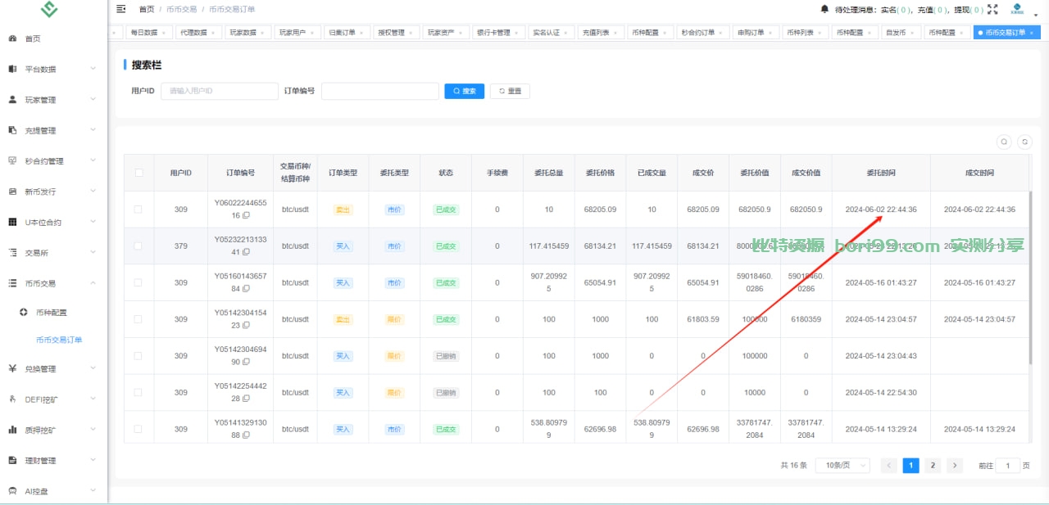Click the 订单编号 input field
This screenshot has width=1049, height=505.
pyautogui.click(x=380, y=91)
